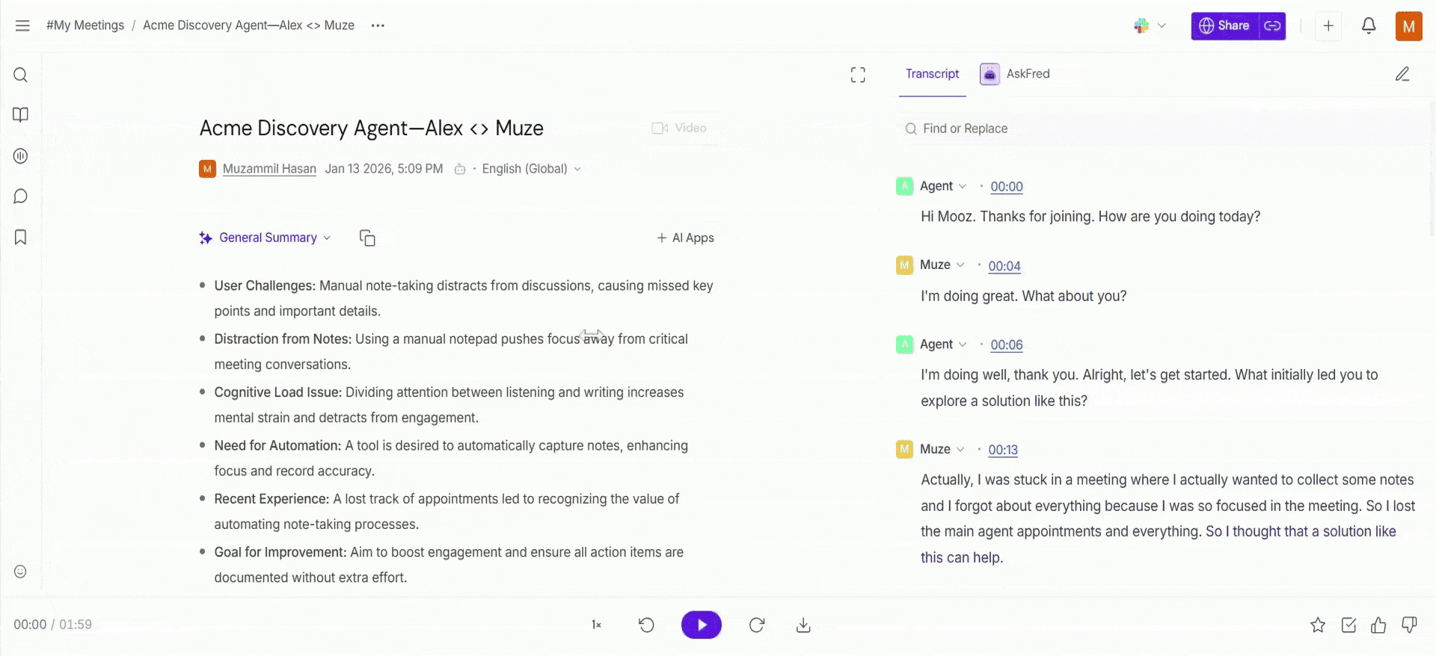Jump to timestamp 00:06 in transcript
Image resolution: width=1436 pixels, height=656 pixels.
point(1007,345)
